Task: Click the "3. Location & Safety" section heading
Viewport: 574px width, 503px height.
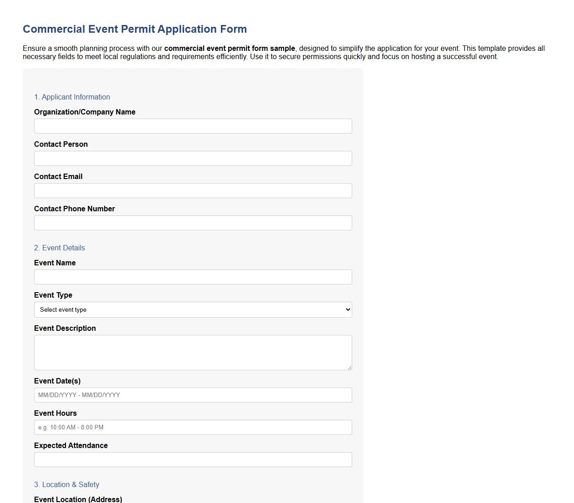Action: coord(66,484)
